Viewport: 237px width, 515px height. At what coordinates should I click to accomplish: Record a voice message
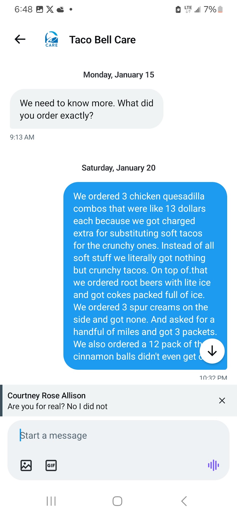tap(213, 465)
